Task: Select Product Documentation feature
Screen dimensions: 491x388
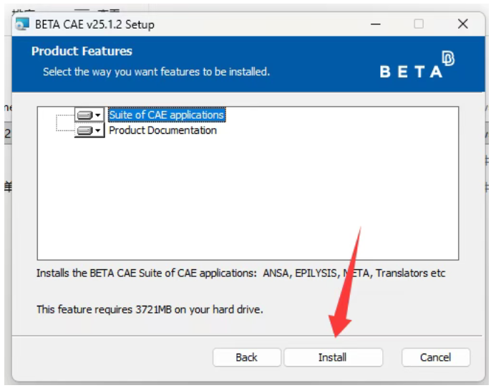Action: coord(162,130)
